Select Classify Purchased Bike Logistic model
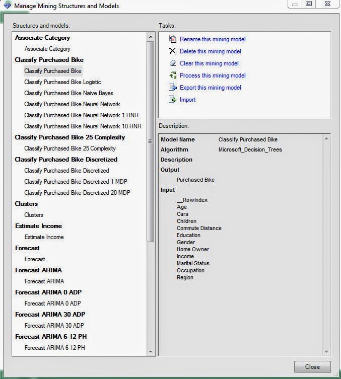Image resolution: width=341 pixels, height=379 pixels. pyautogui.click(x=62, y=82)
